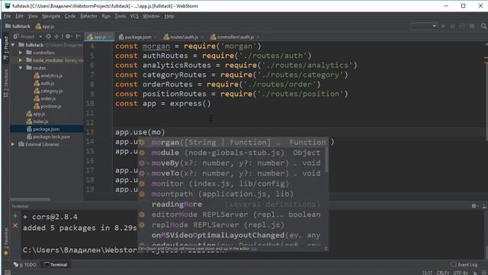Open the Tools menu
The image size is (488, 275).
(x=120, y=16)
